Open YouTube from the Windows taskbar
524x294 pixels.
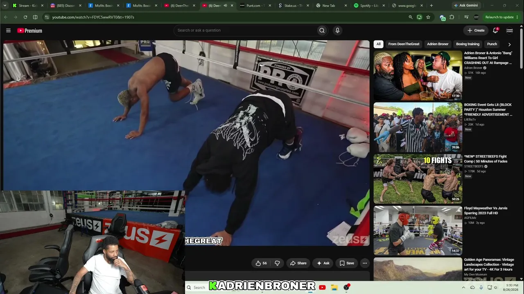pyautogui.click(x=322, y=287)
